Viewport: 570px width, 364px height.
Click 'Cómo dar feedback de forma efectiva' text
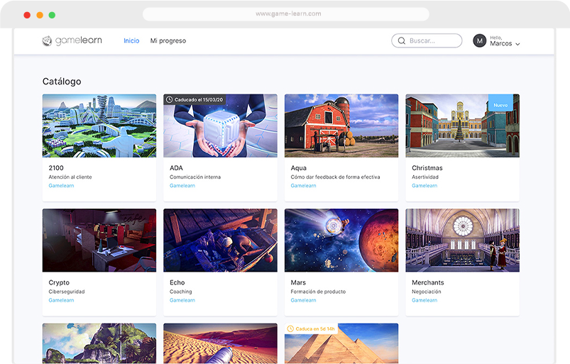point(335,177)
